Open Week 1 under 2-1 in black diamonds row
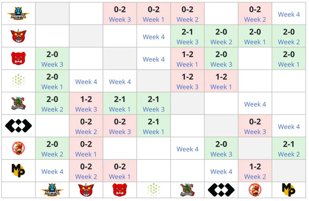 click(153, 132)
